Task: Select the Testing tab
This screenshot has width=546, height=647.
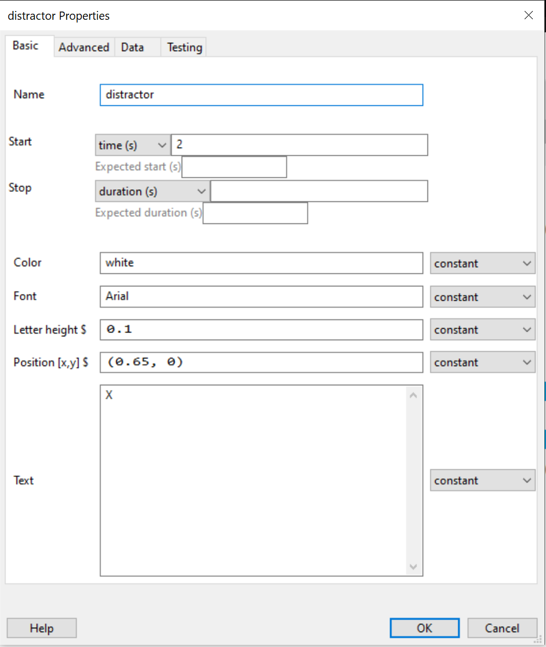Action: [184, 48]
